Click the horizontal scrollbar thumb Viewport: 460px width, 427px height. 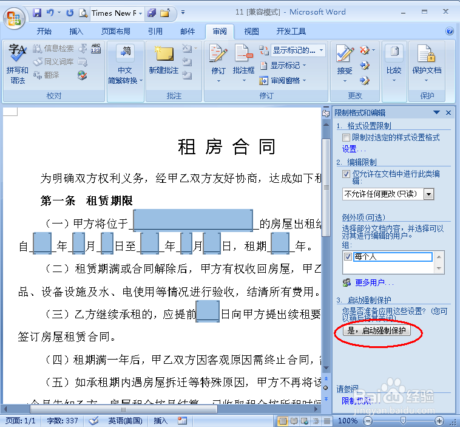(x=124, y=409)
